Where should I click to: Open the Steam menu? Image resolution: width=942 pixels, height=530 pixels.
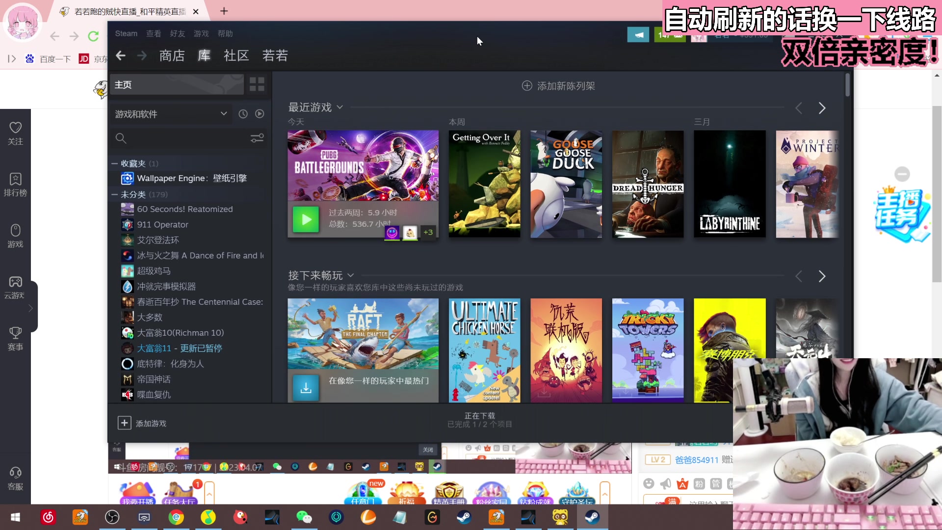pos(126,33)
